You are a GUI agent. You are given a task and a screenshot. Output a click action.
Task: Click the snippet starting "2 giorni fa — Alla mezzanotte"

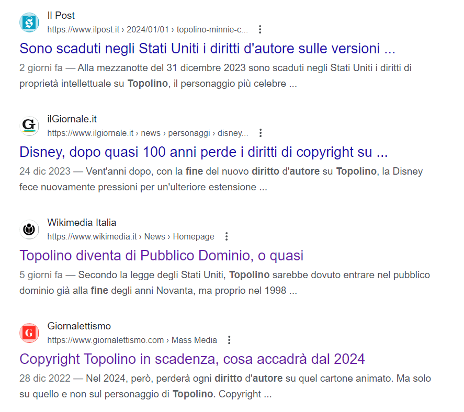pos(216,76)
